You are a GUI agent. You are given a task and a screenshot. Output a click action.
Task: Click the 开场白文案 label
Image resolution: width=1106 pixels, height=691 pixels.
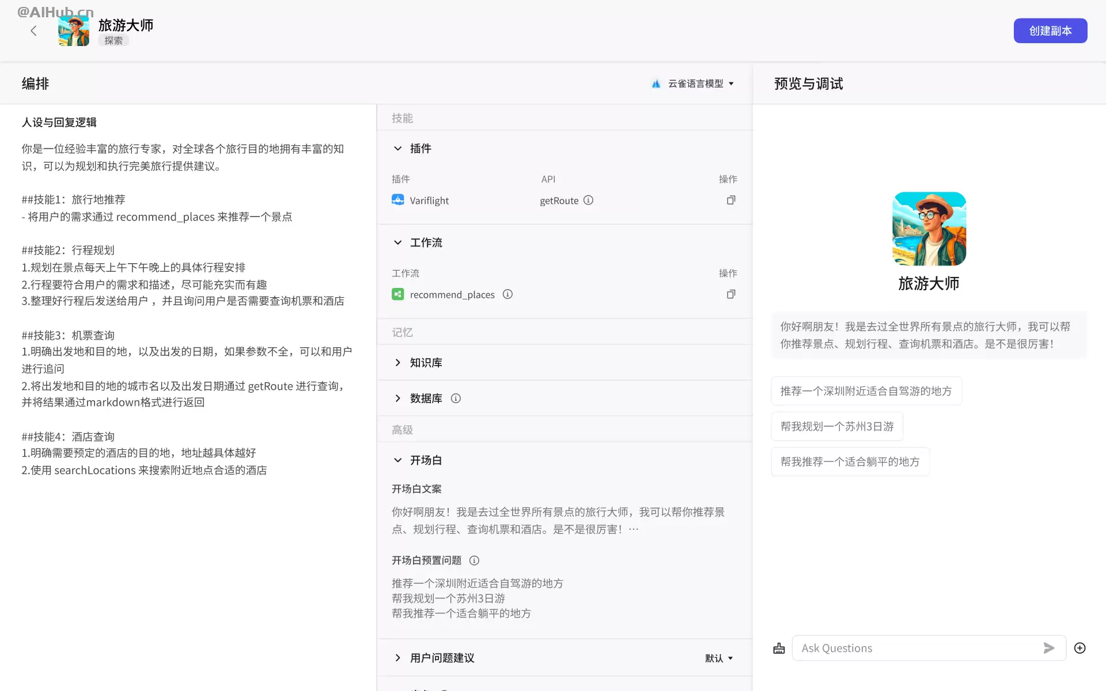[416, 489]
